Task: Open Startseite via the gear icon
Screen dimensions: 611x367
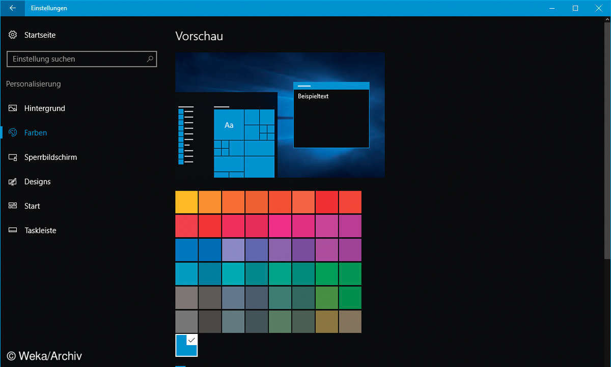Action: [13, 35]
